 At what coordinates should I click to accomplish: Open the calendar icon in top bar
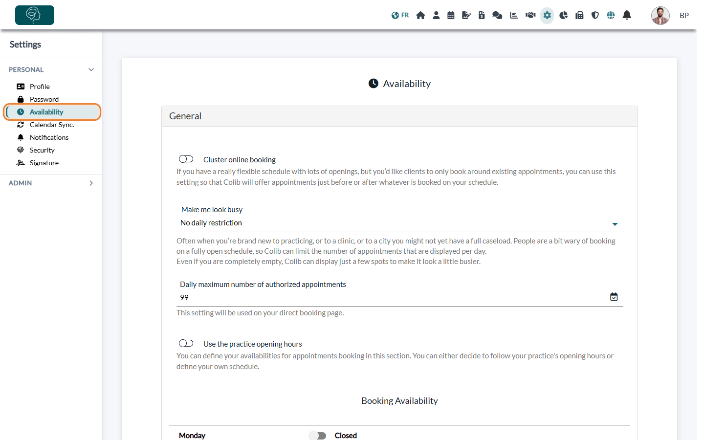click(451, 15)
